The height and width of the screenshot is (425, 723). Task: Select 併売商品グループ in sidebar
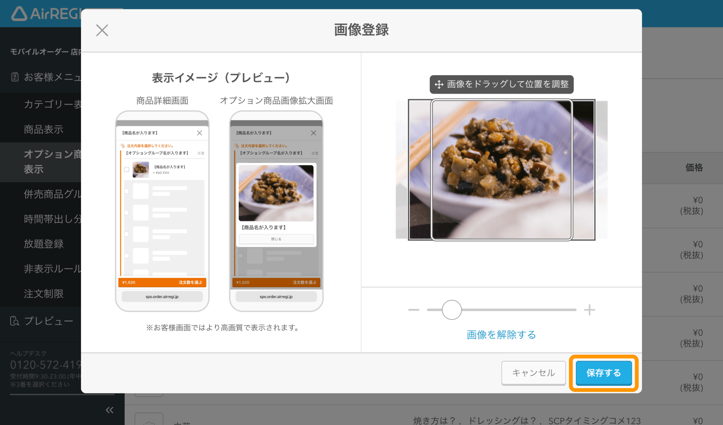click(52, 194)
